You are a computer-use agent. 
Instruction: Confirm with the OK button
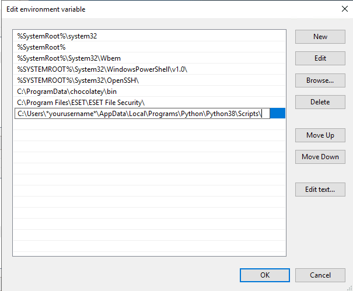pyautogui.click(x=265, y=275)
